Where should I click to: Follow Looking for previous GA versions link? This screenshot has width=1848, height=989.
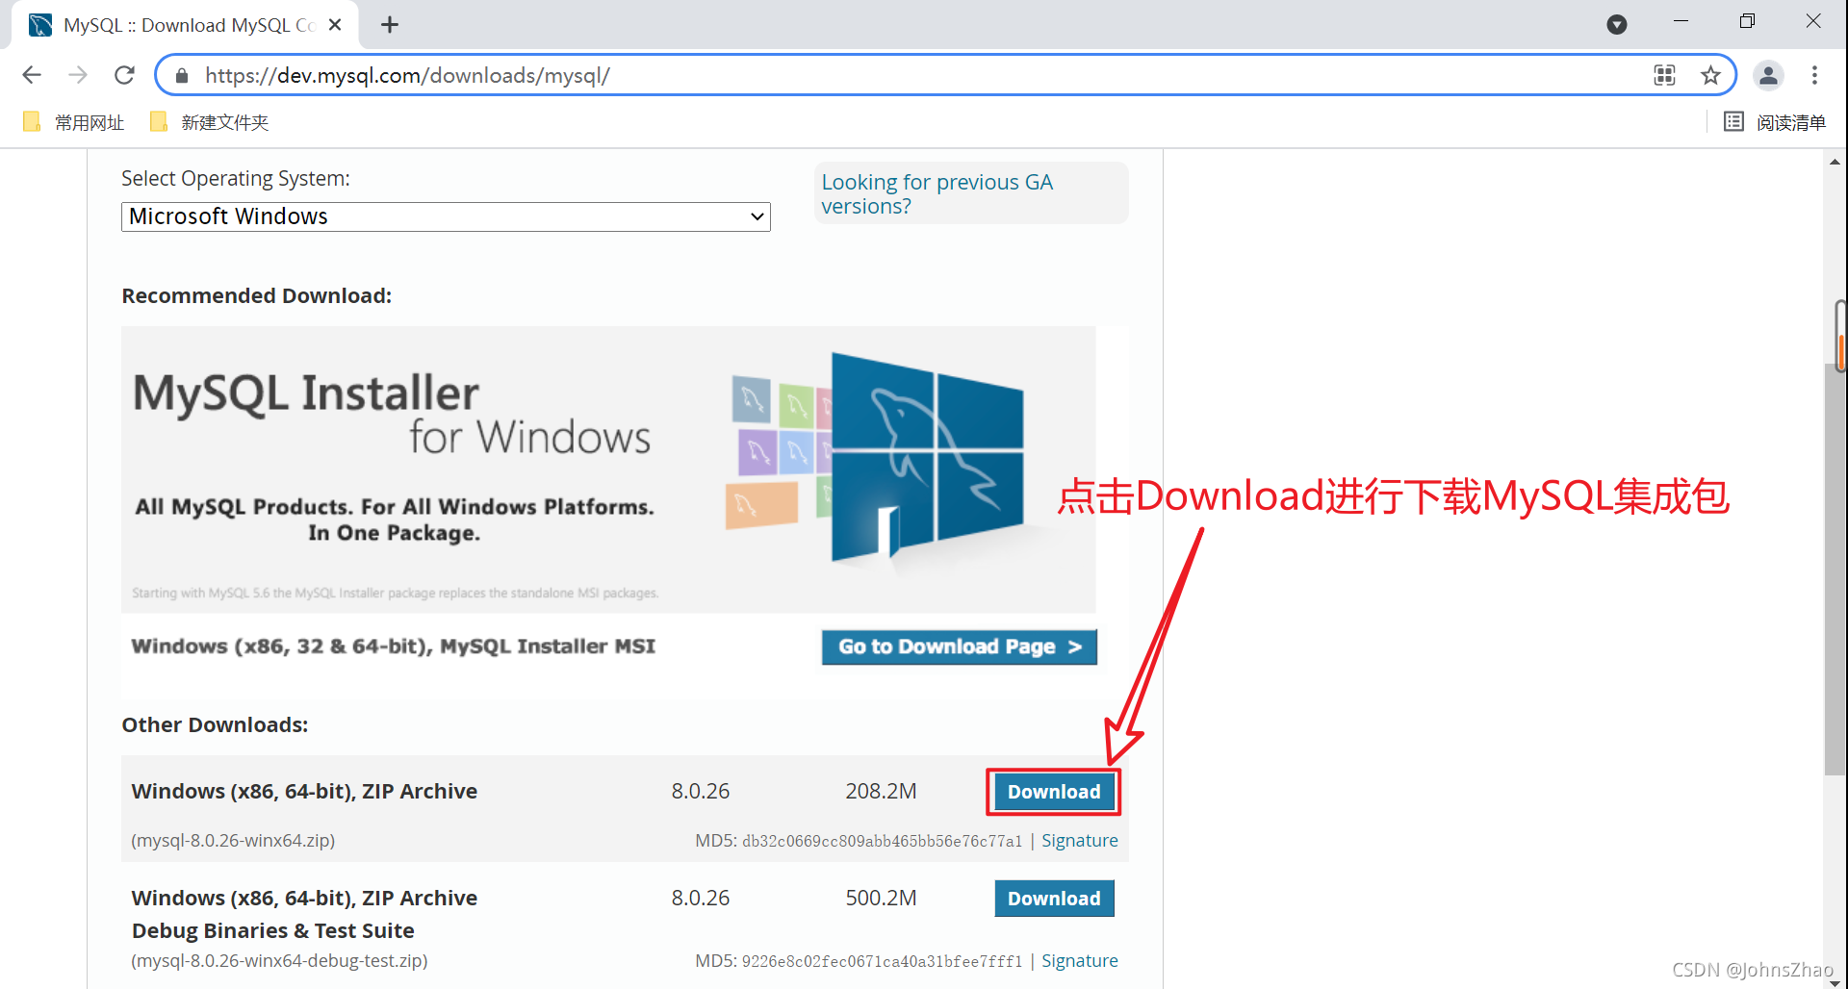click(x=937, y=193)
